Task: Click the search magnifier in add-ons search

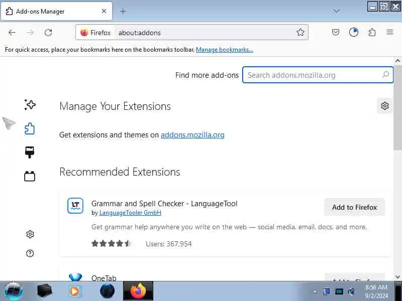Action: click(x=385, y=75)
